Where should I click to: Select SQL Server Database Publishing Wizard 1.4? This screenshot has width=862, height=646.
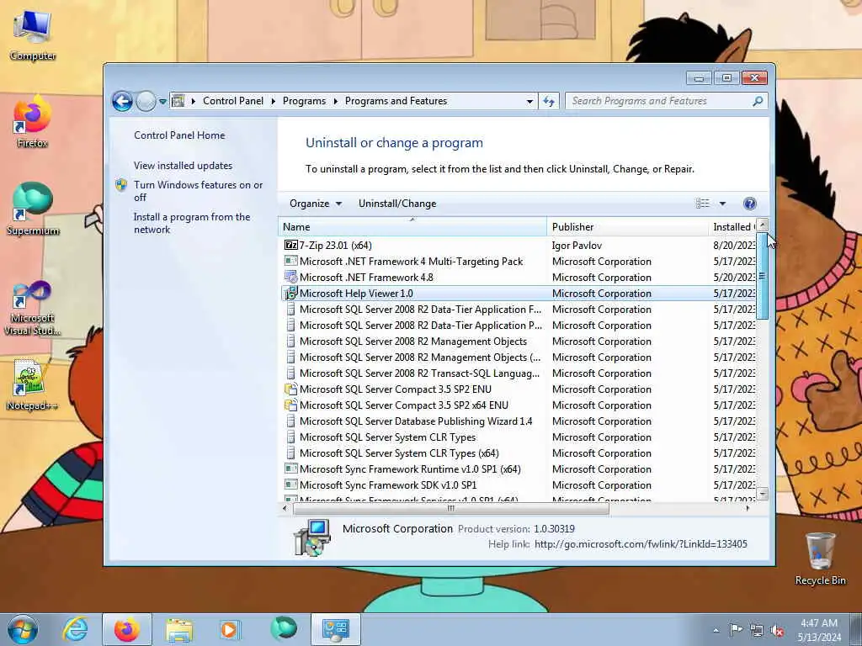coord(519,421)
